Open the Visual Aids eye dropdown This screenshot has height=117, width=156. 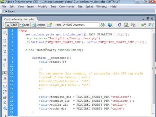tap(134, 25)
